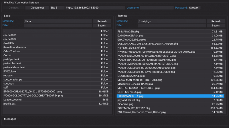Select the ps4-ftp-client folder
This screenshot has width=229, height=128.
tap(57, 59)
